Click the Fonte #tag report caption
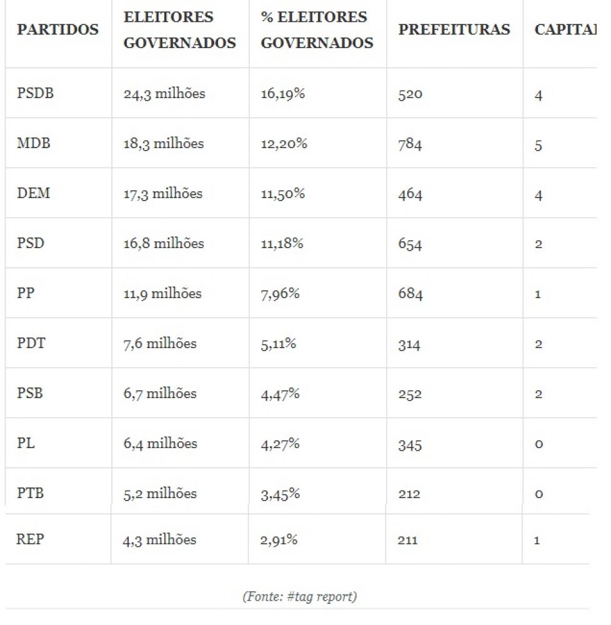This screenshot has height=625, width=611. point(299,597)
